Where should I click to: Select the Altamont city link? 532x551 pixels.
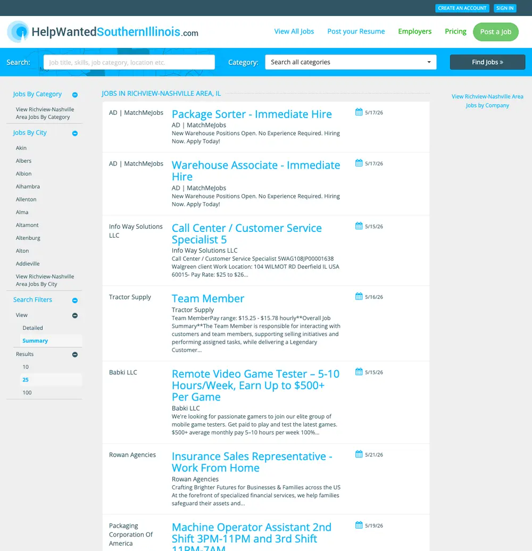point(27,226)
